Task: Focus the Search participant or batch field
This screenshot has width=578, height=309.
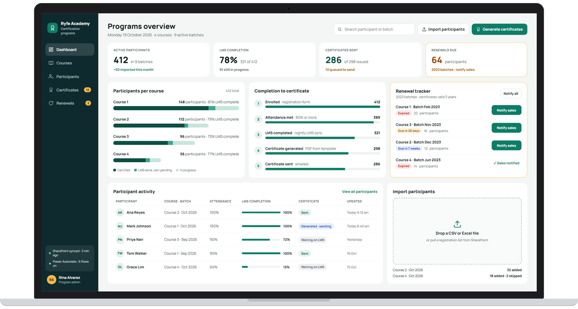Action: coord(374,29)
